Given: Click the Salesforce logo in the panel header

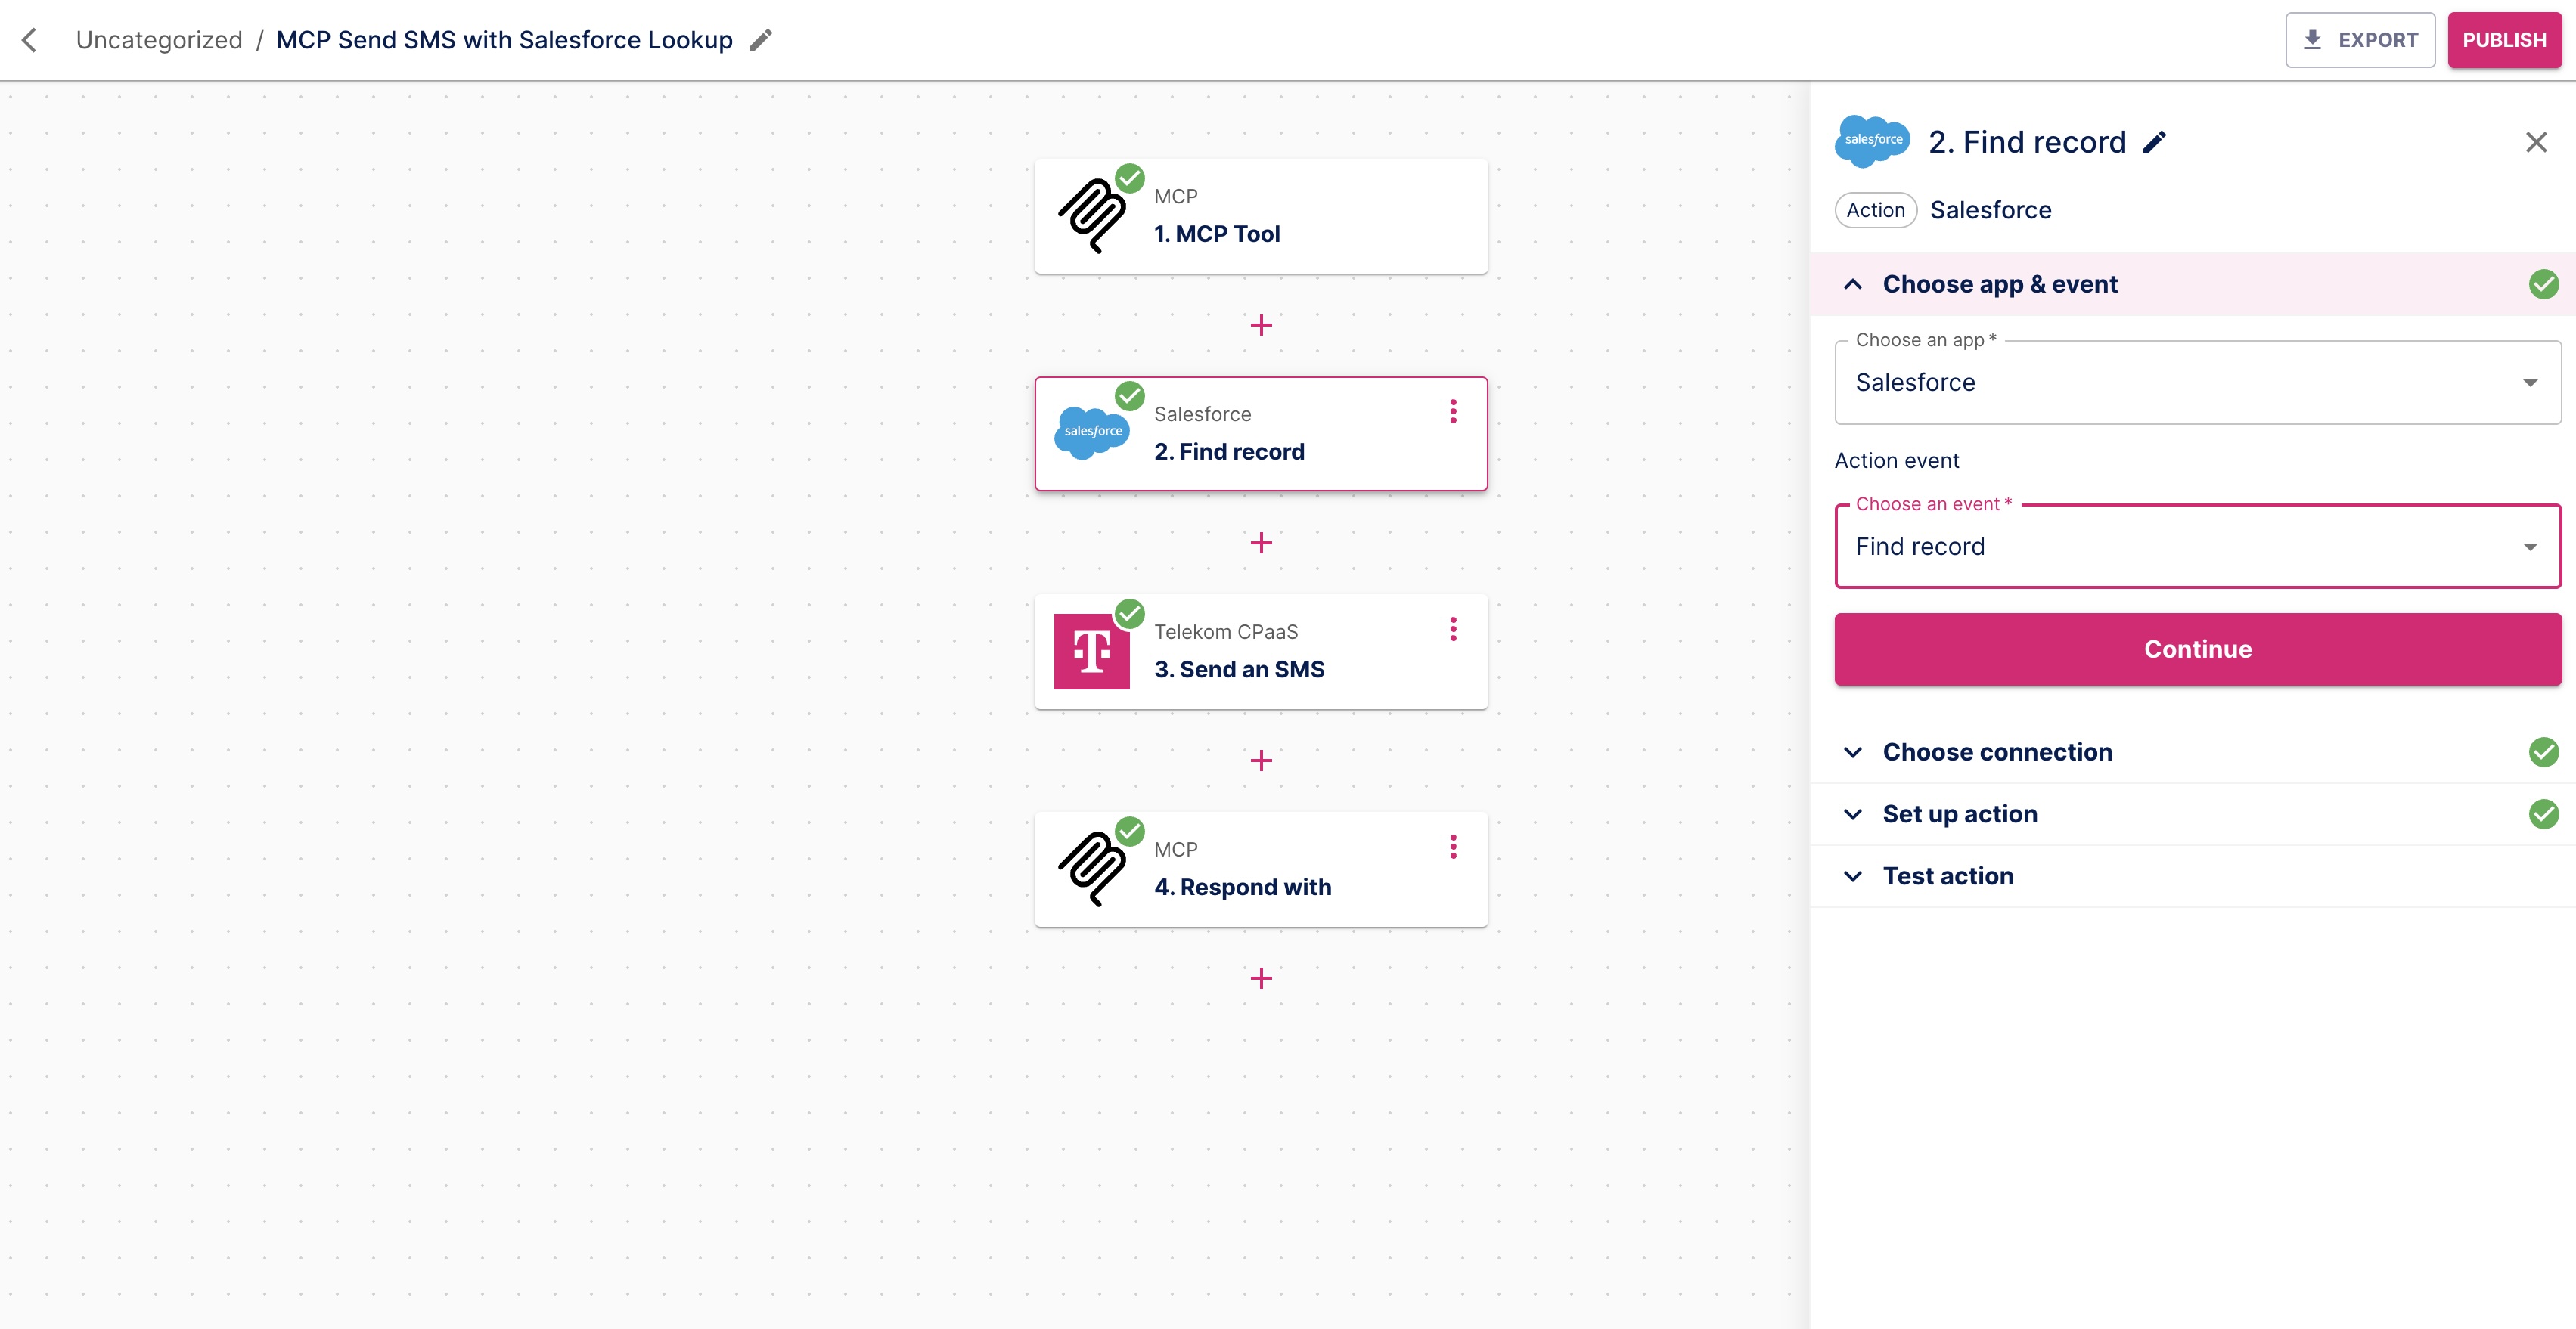Looking at the screenshot, I should [1871, 141].
